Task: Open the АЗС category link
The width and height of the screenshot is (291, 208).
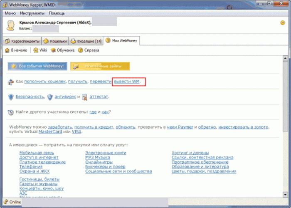Action: click(x=23, y=193)
